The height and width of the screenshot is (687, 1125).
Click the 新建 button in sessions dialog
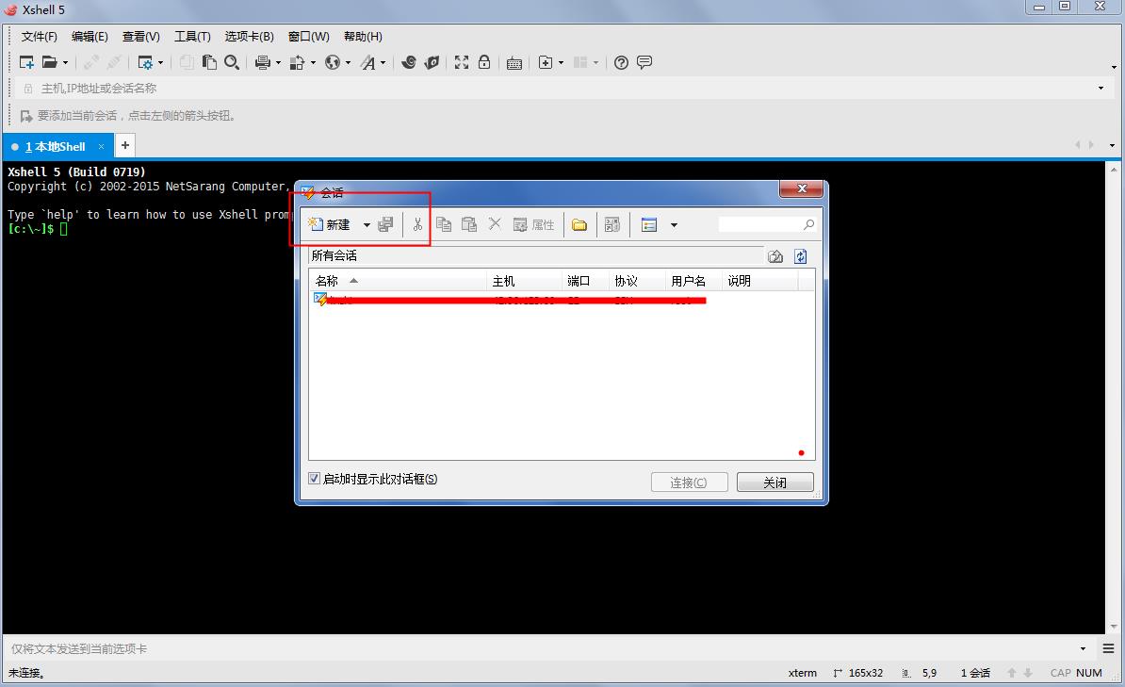tap(330, 224)
